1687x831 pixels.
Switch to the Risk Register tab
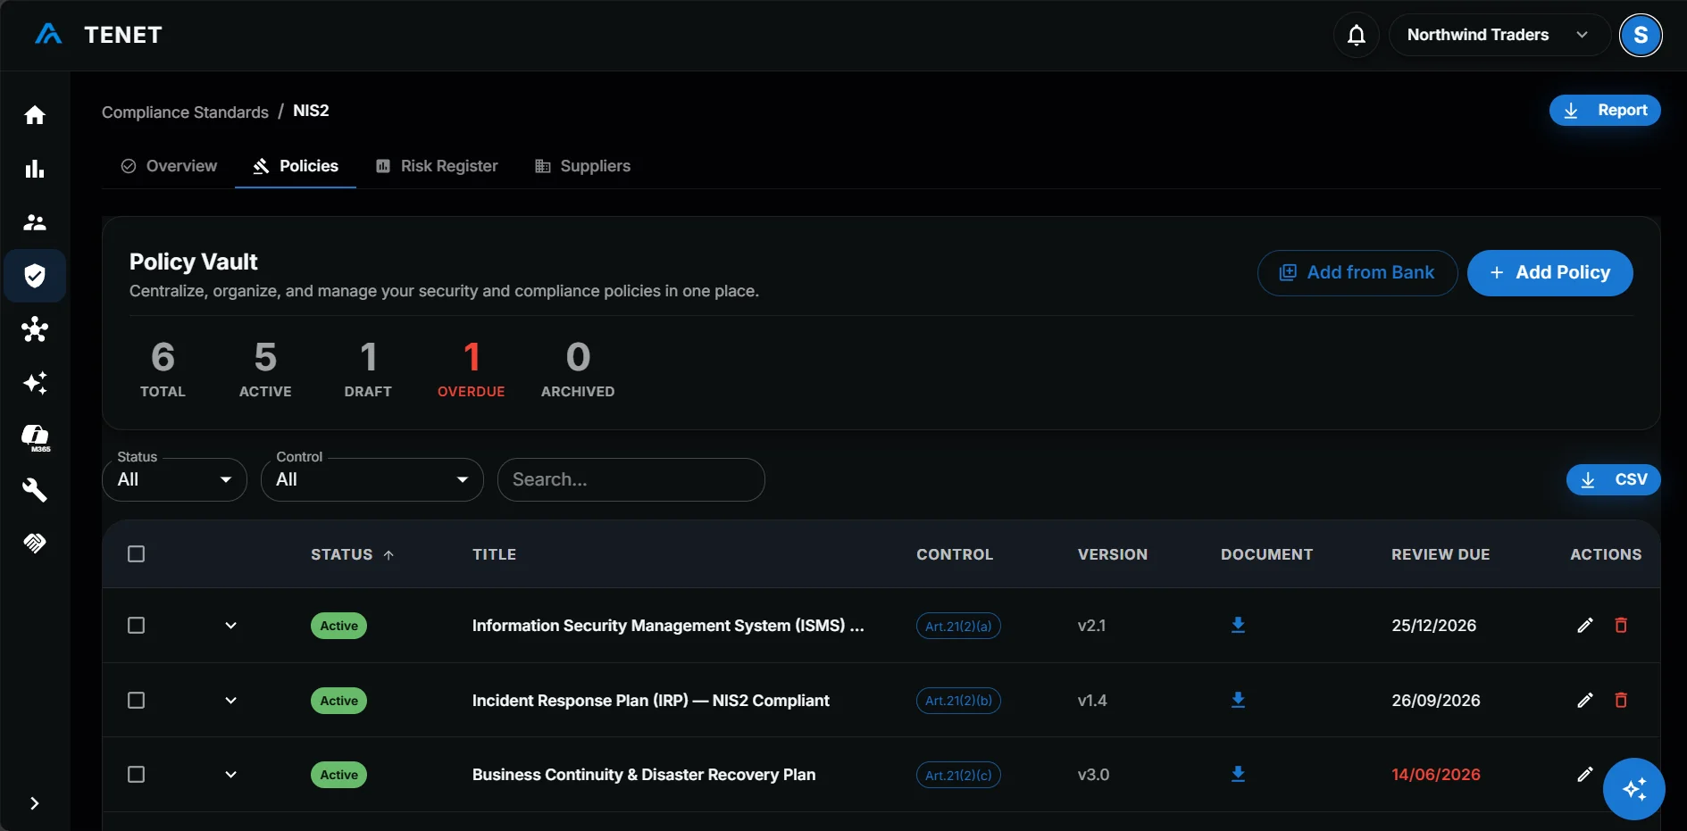click(x=437, y=166)
